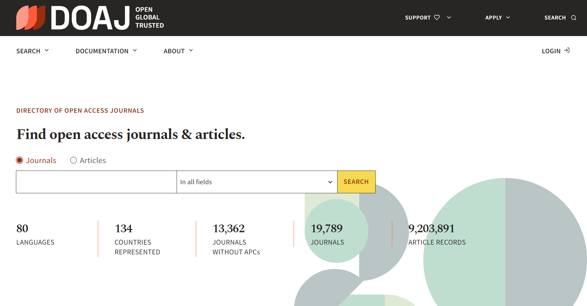587x306 pixels.
Task: Click the yellow SEARCH button
Action: pos(356,182)
